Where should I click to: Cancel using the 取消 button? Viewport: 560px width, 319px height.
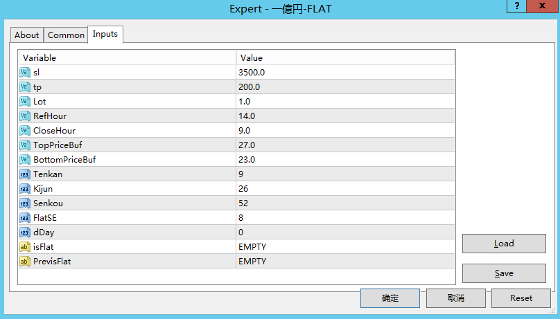click(x=455, y=298)
